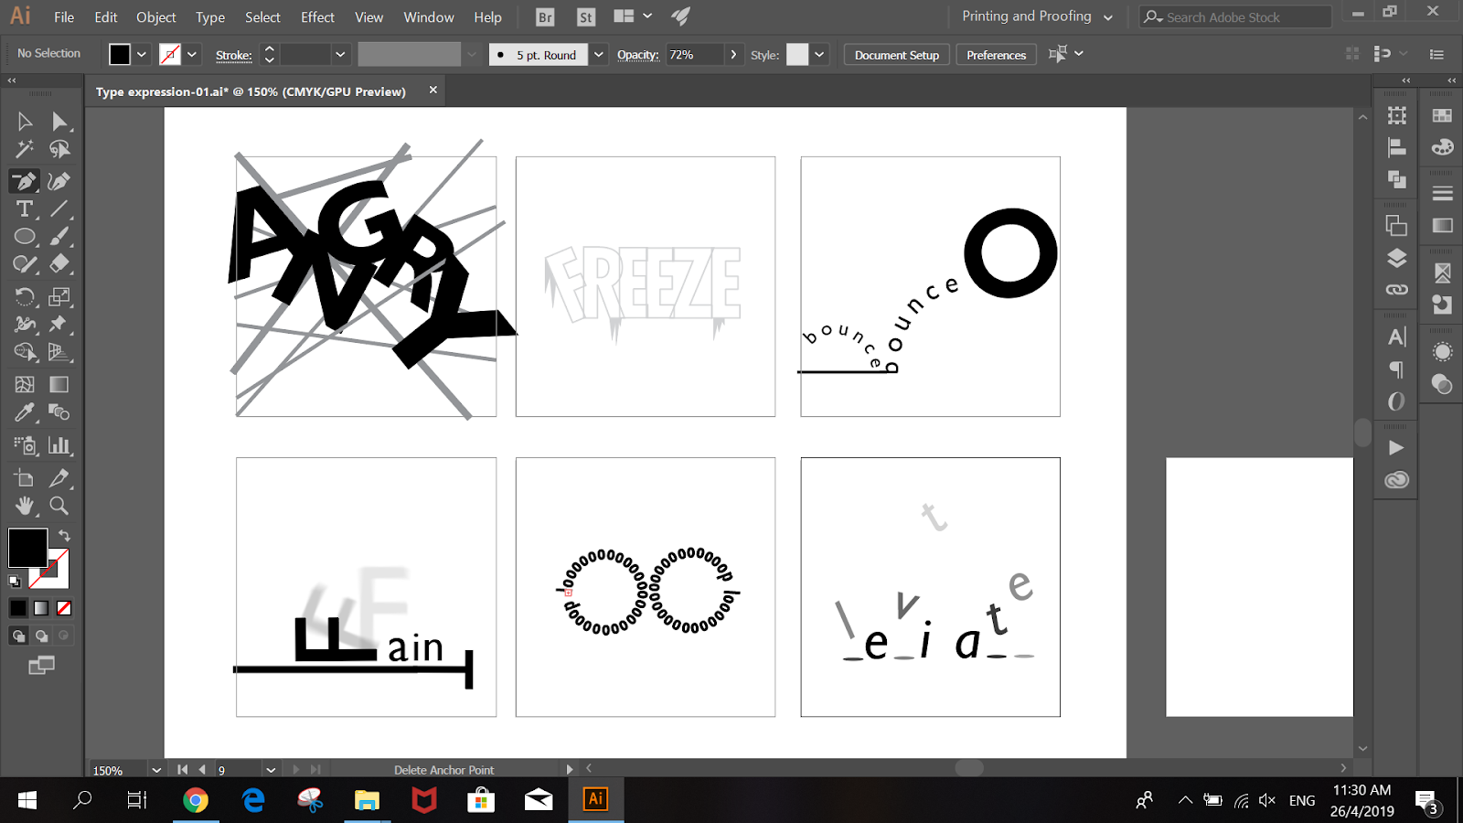Select the Zoom tool in the toolbar
This screenshot has width=1463, height=823.
click(x=59, y=506)
